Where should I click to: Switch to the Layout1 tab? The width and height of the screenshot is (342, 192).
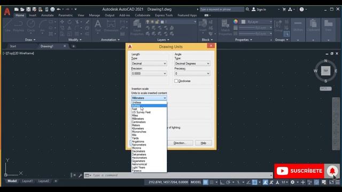click(x=27, y=181)
